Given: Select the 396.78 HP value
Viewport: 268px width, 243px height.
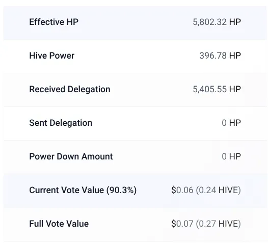Looking at the screenshot, I should (220, 56).
